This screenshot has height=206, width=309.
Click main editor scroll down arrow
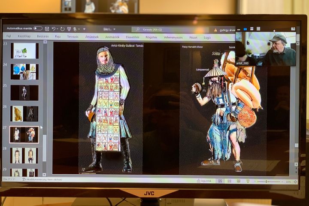pyautogui.click(x=296, y=164)
